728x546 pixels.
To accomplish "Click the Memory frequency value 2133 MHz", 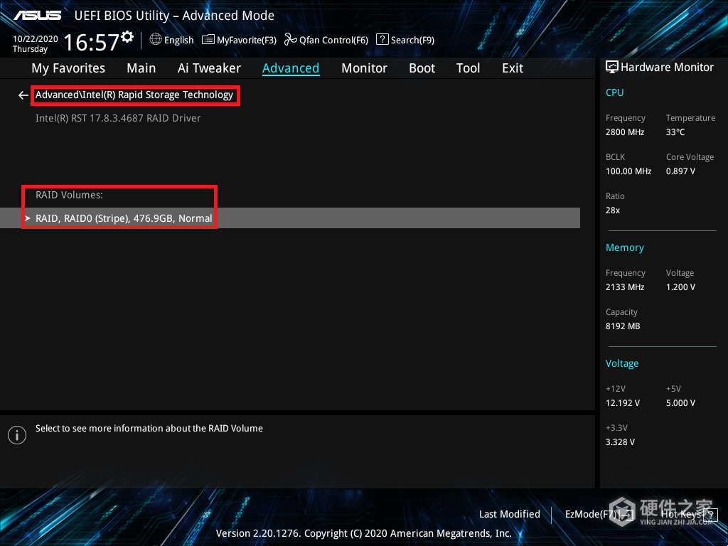I will pos(625,287).
